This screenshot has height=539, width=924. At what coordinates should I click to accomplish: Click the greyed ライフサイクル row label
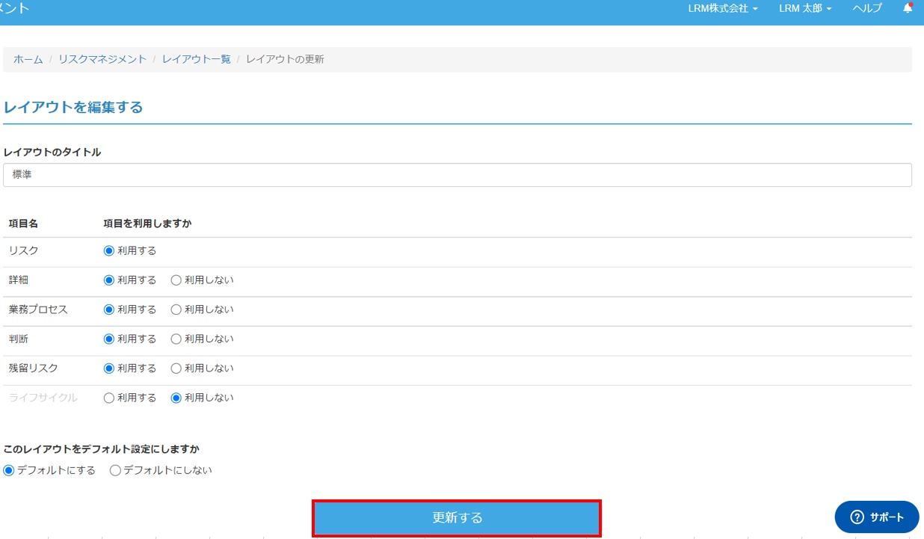(x=43, y=398)
